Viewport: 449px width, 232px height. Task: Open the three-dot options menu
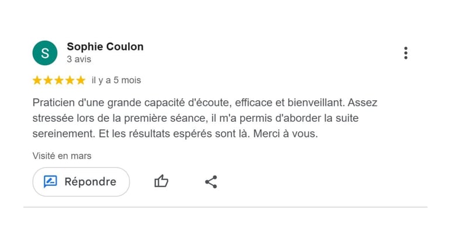point(406,53)
